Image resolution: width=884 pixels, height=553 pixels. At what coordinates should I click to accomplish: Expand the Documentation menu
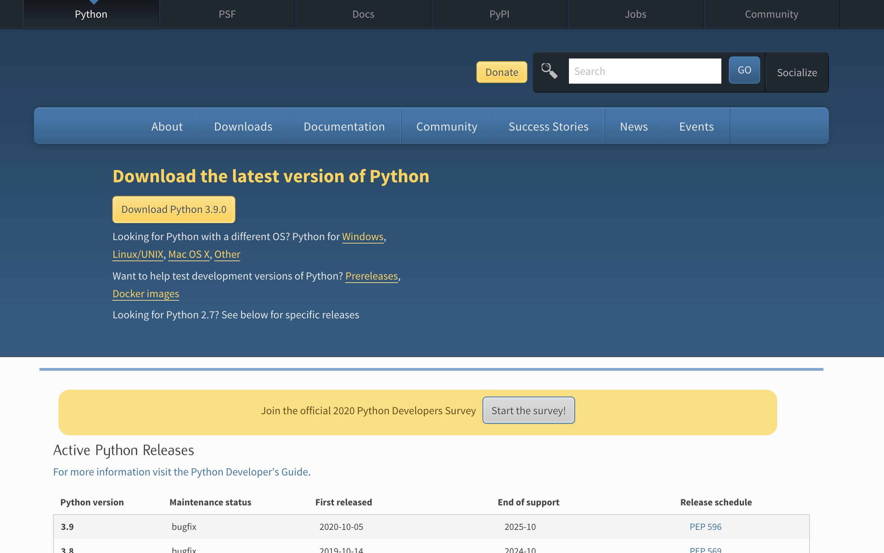[x=344, y=126]
